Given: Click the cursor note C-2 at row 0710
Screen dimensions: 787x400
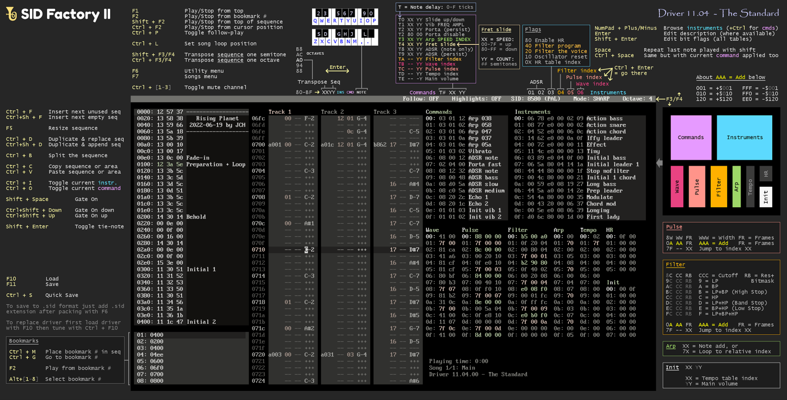Looking at the screenshot, I should 309,250.
